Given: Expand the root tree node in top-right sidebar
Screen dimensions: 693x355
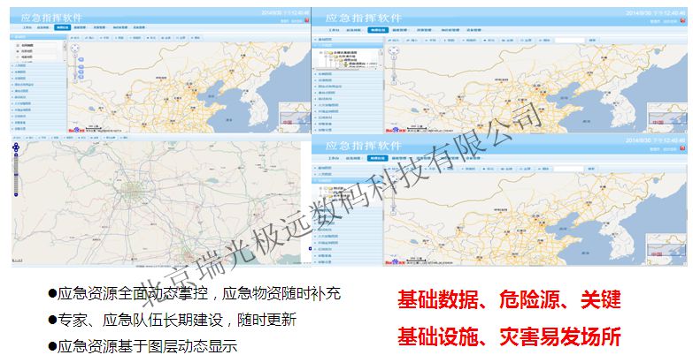Looking at the screenshot, I should (x=320, y=49).
